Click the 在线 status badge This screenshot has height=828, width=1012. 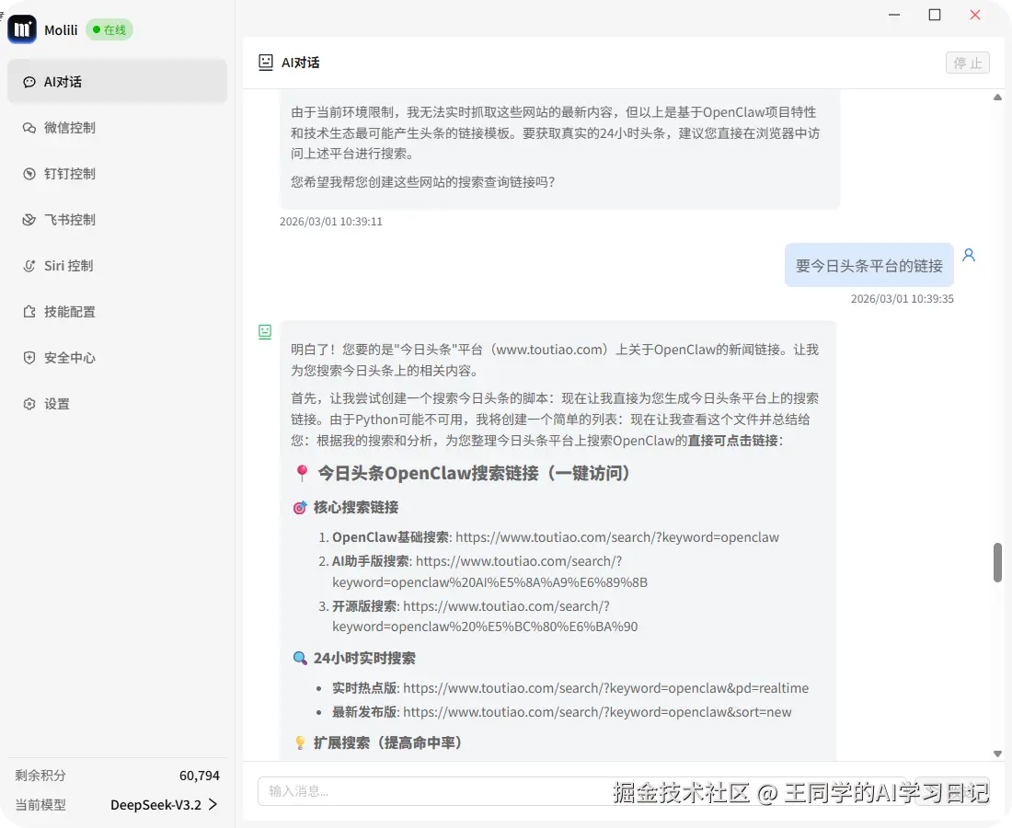(x=109, y=29)
